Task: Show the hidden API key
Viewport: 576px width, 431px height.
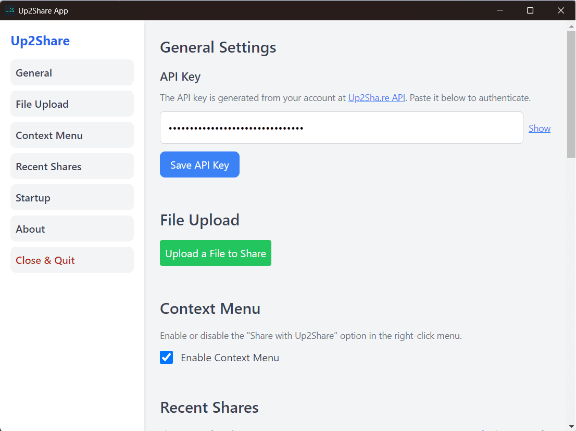Action: click(x=539, y=128)
